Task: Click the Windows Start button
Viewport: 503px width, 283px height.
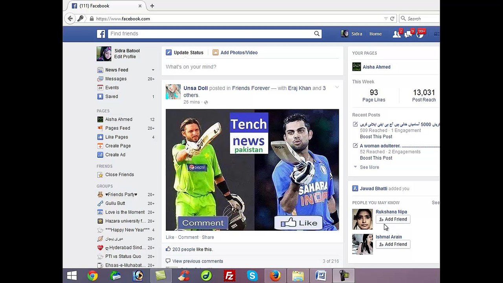Action: tap(72, 276)
